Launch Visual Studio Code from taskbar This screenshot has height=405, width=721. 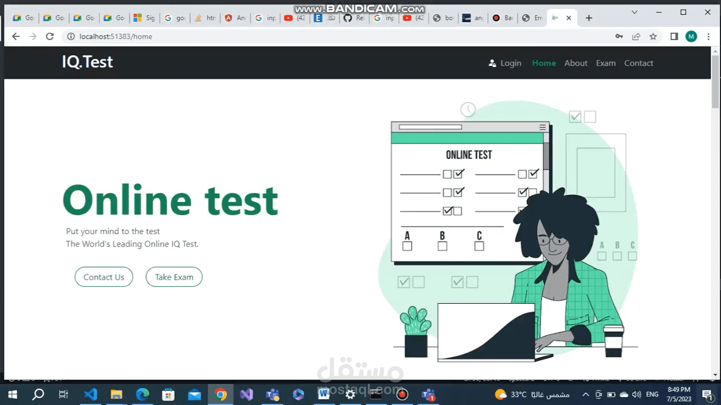click(90, 394)
